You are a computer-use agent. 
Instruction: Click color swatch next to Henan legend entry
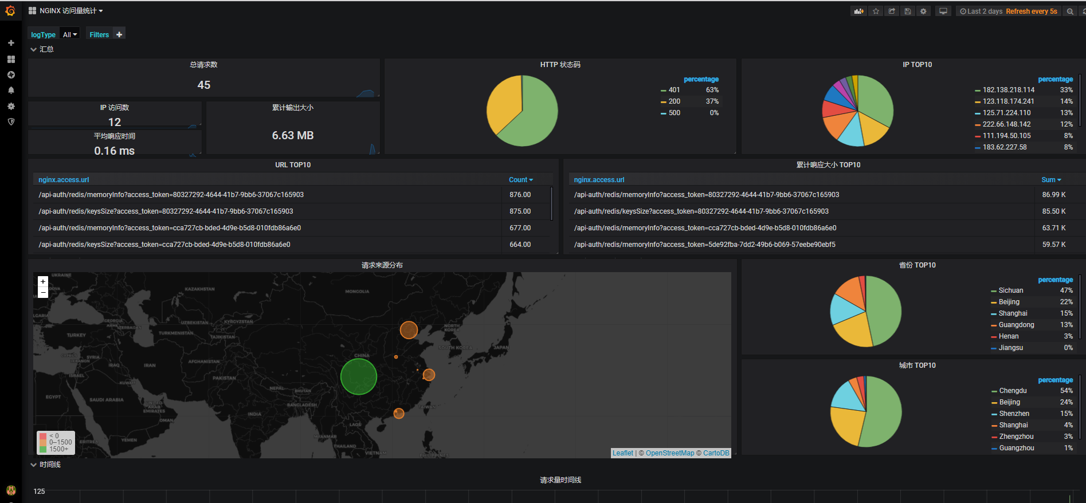coord(994,337)
